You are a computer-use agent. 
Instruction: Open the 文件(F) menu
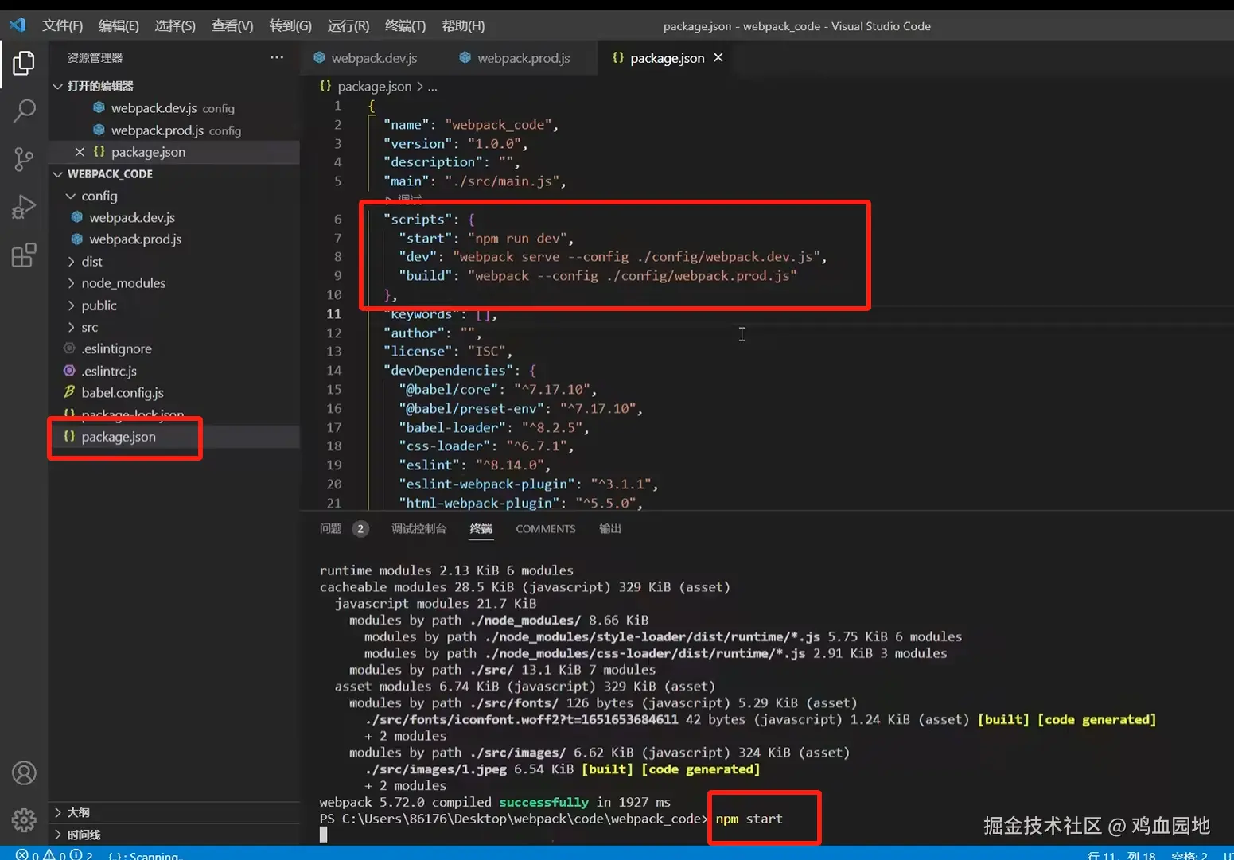62,25
